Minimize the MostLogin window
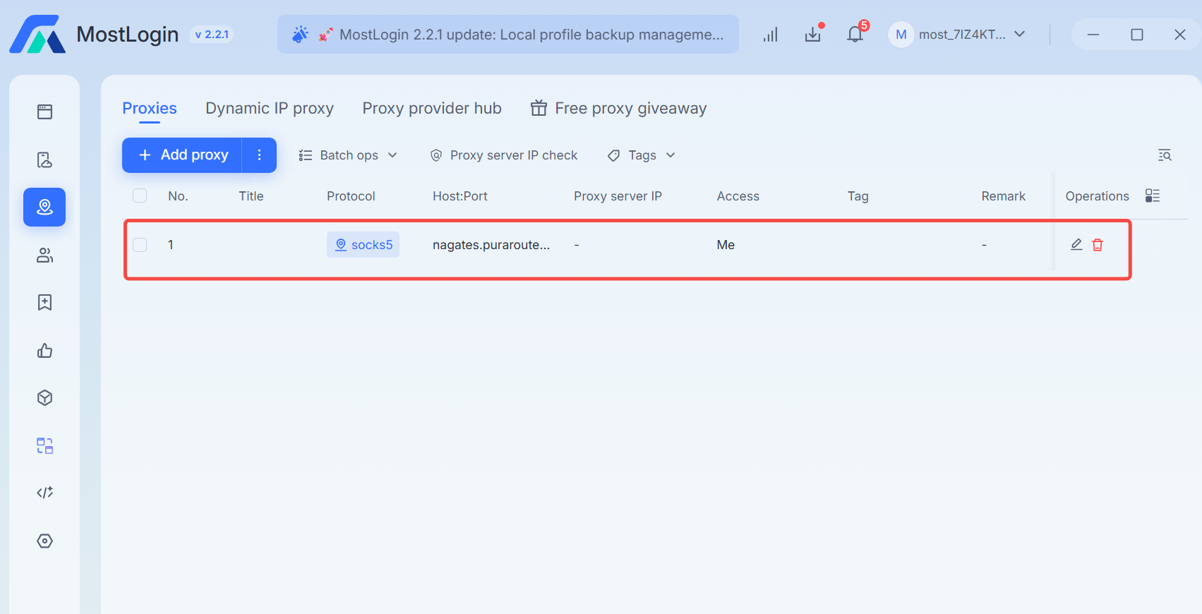The width and height of the screenshot is (1202, 614). coord(1093,35)
